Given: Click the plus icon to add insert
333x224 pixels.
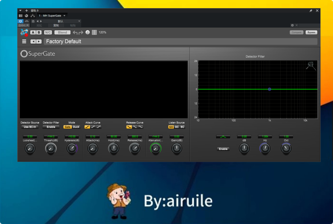Looking at the screenshot, I should 27,10.
